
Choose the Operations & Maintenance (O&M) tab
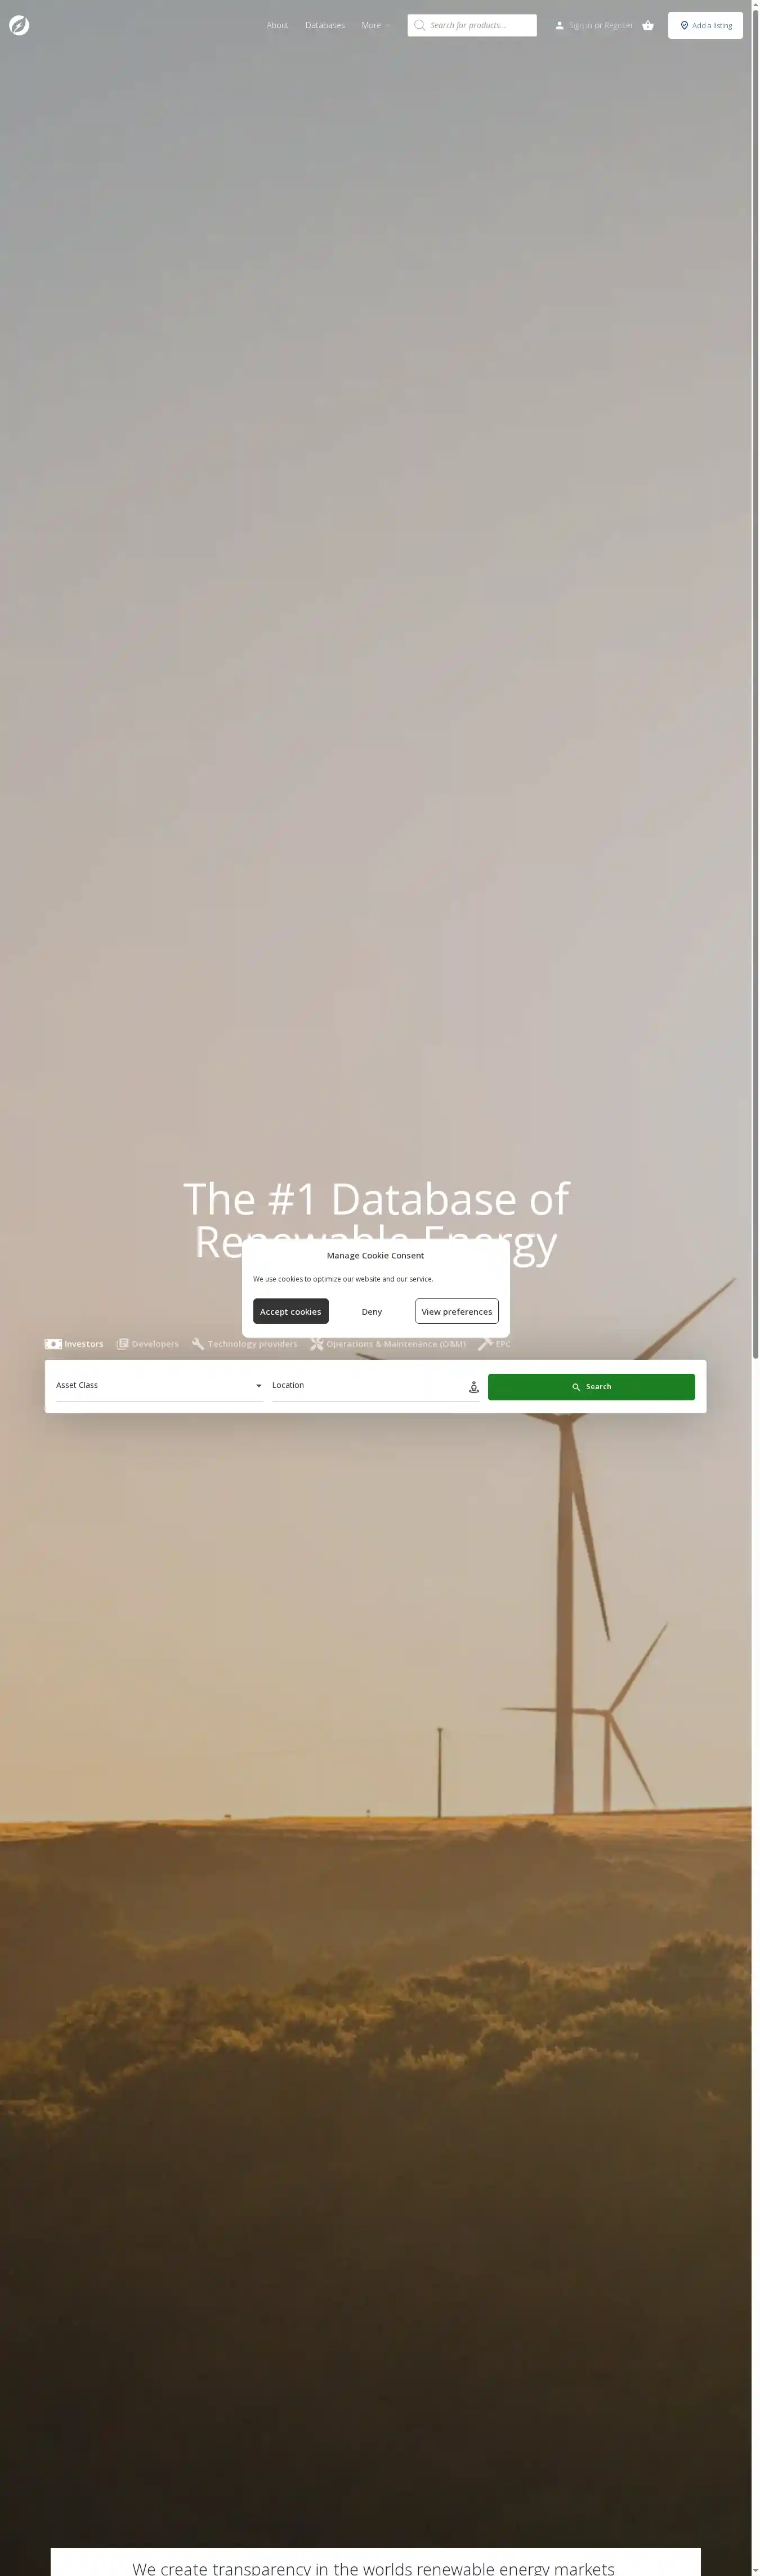click(388, 1344)
